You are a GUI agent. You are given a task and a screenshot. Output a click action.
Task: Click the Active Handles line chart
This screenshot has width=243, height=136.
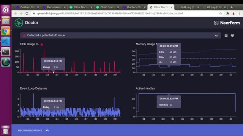[186, 105]
